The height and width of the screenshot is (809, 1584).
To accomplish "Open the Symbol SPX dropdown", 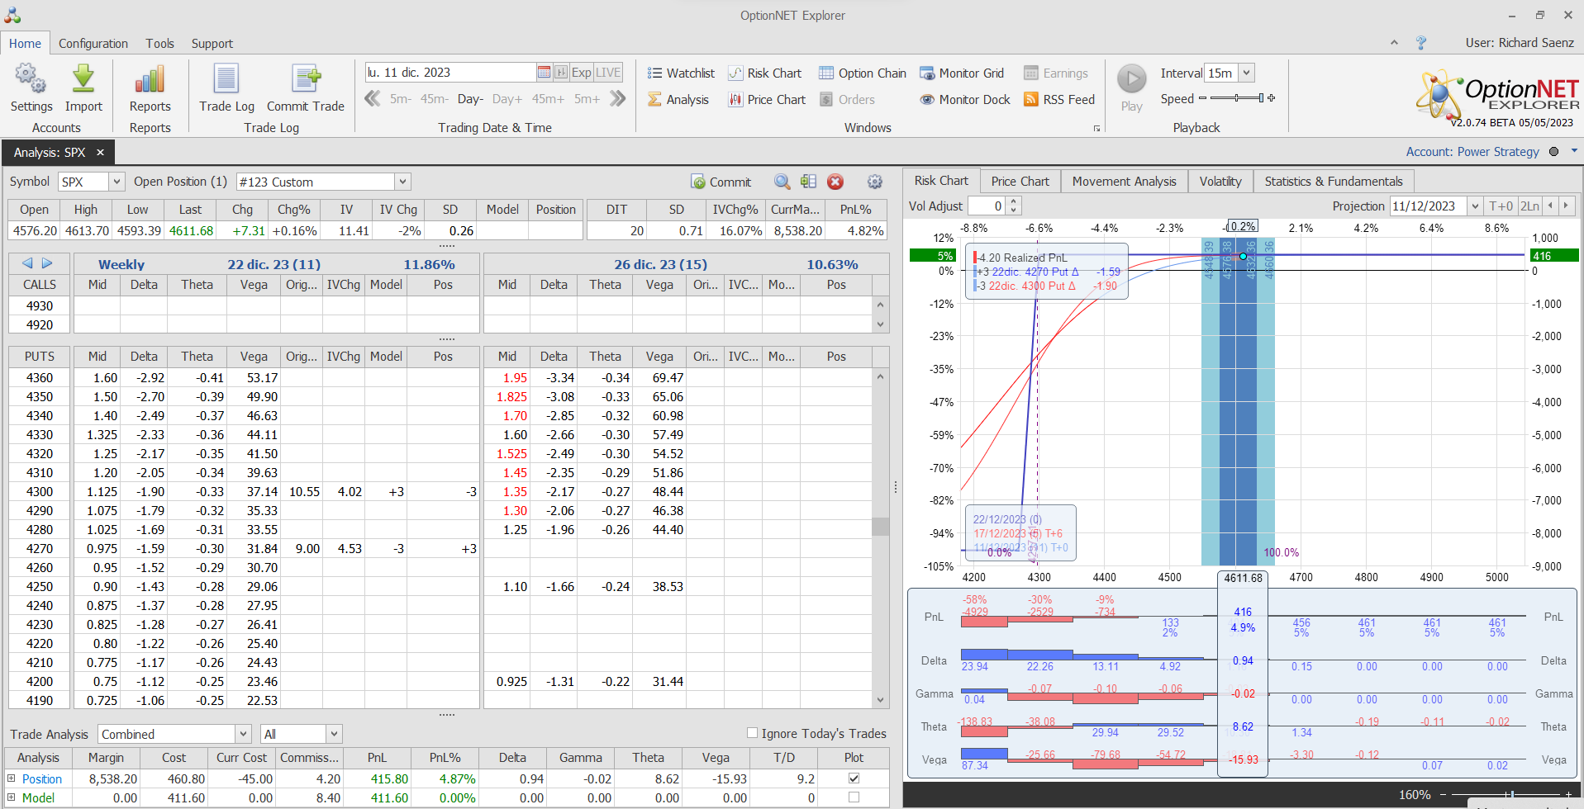I will tap(117, 182).
